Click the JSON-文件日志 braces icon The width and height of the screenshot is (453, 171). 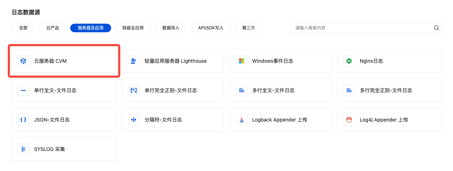23,120
